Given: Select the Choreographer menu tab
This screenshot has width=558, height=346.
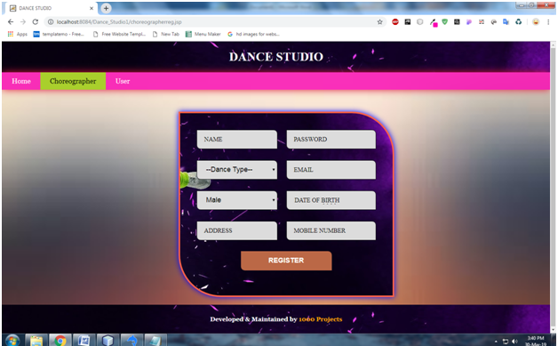Looking at the screenshot, I should click(73, 81).
